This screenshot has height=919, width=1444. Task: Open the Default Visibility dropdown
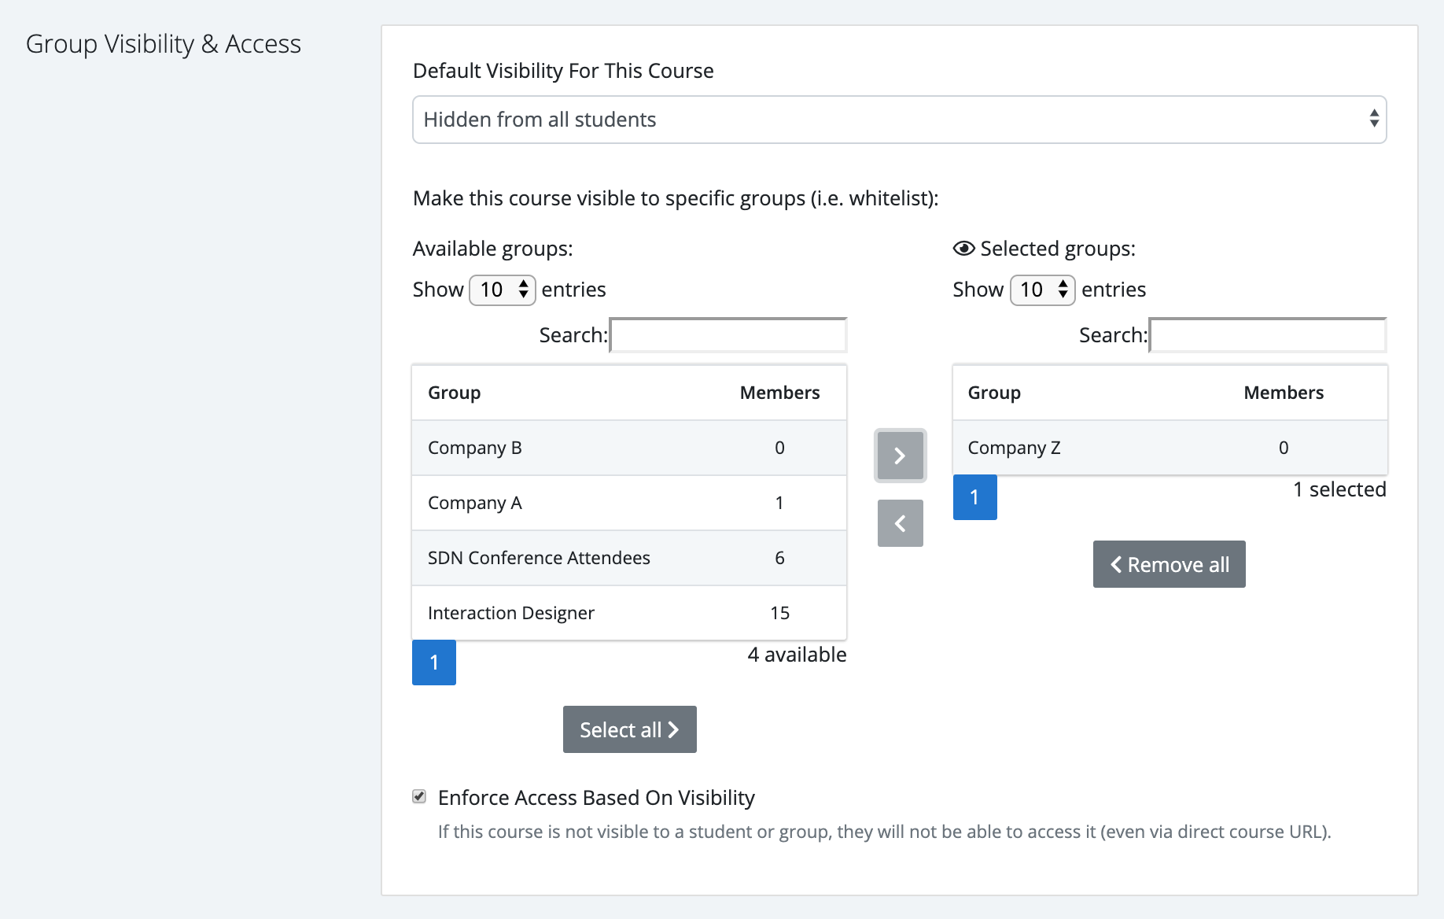coord(899,120)
